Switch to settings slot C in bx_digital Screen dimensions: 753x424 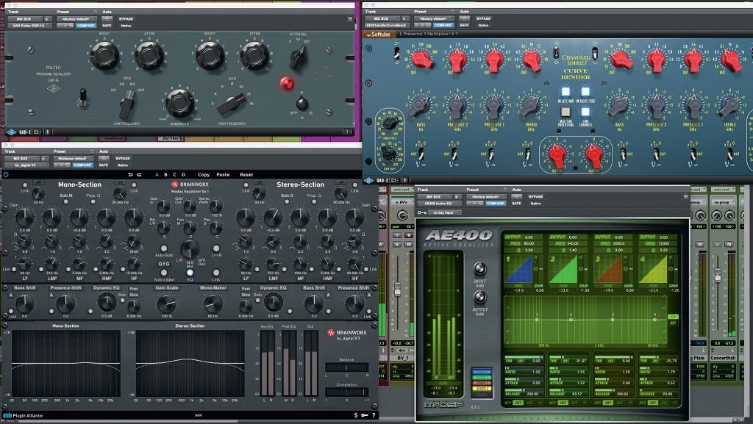[174, 175]
